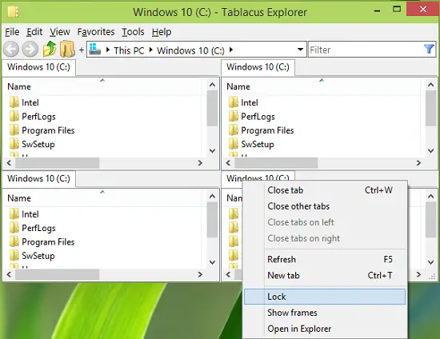The image size is (440, 339).
Task: Add a tab with the plus button
Action: (x=82, y=50)
